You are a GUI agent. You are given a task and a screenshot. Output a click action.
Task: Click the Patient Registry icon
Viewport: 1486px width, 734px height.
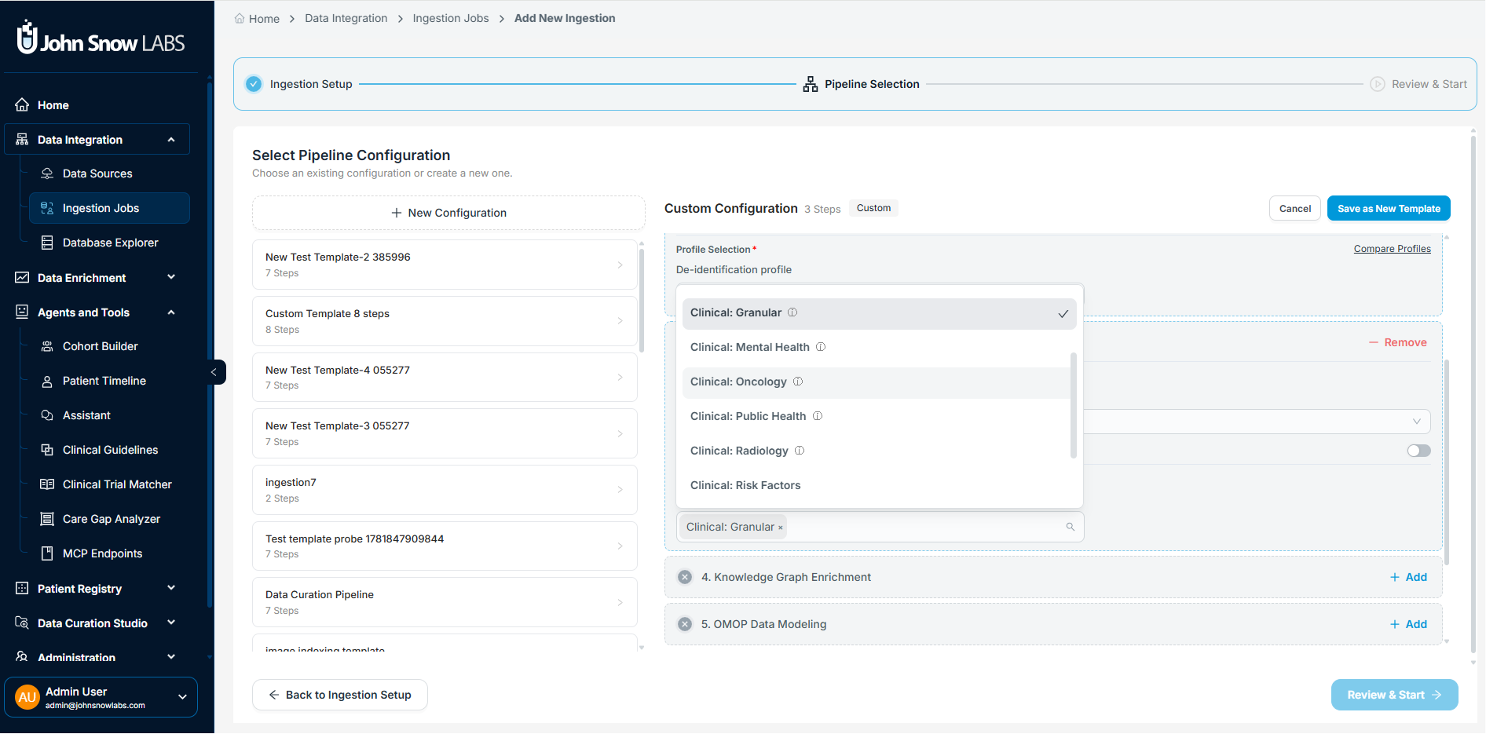[22, 588]
